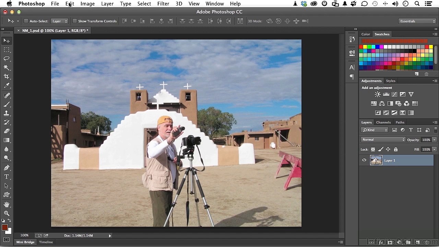
Task: Select the Hand tool
Action: coord(7,204)
